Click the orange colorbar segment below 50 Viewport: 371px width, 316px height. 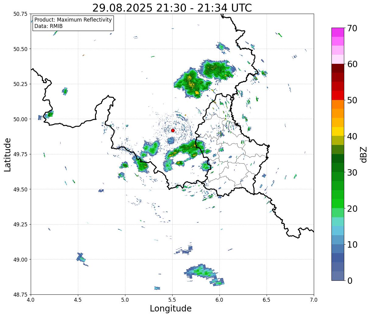(338, 104)
